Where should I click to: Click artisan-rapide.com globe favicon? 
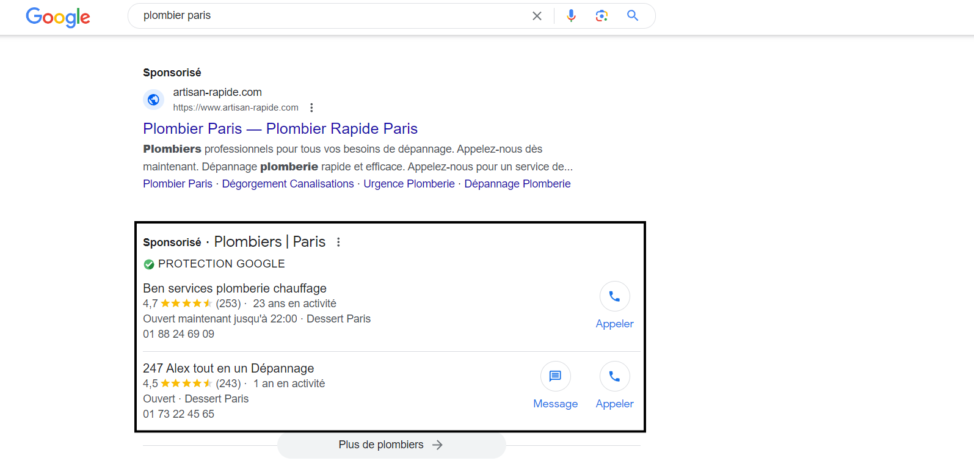click(153, 100)
